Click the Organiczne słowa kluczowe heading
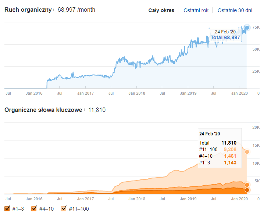This screenshot has height=215, width=264. point(43,110)
